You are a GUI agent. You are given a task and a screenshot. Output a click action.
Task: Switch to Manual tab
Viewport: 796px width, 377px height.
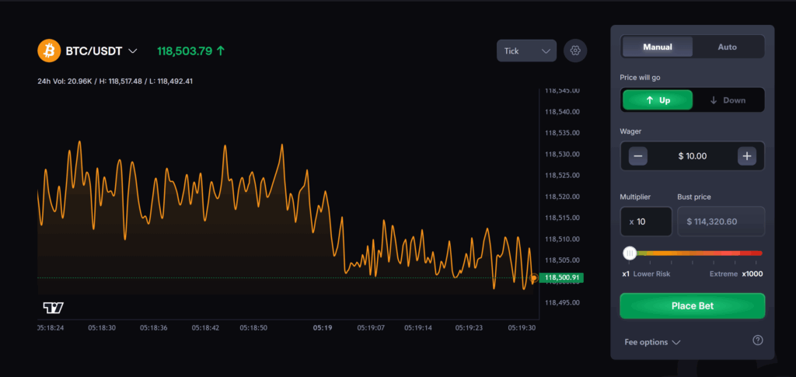pos(658,47)
